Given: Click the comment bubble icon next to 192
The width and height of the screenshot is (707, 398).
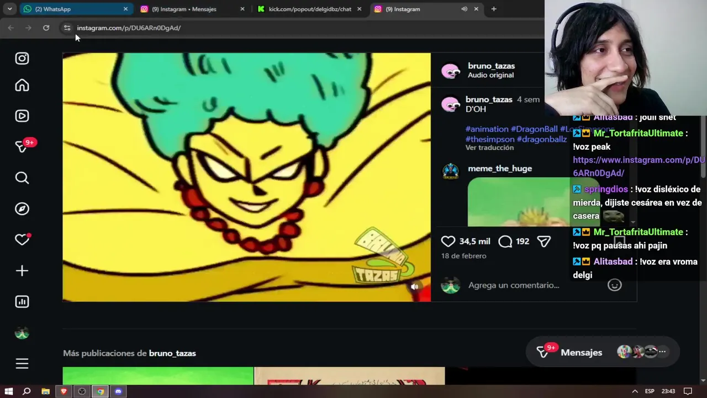Looking at the screenshot, I should coord(505,242).
